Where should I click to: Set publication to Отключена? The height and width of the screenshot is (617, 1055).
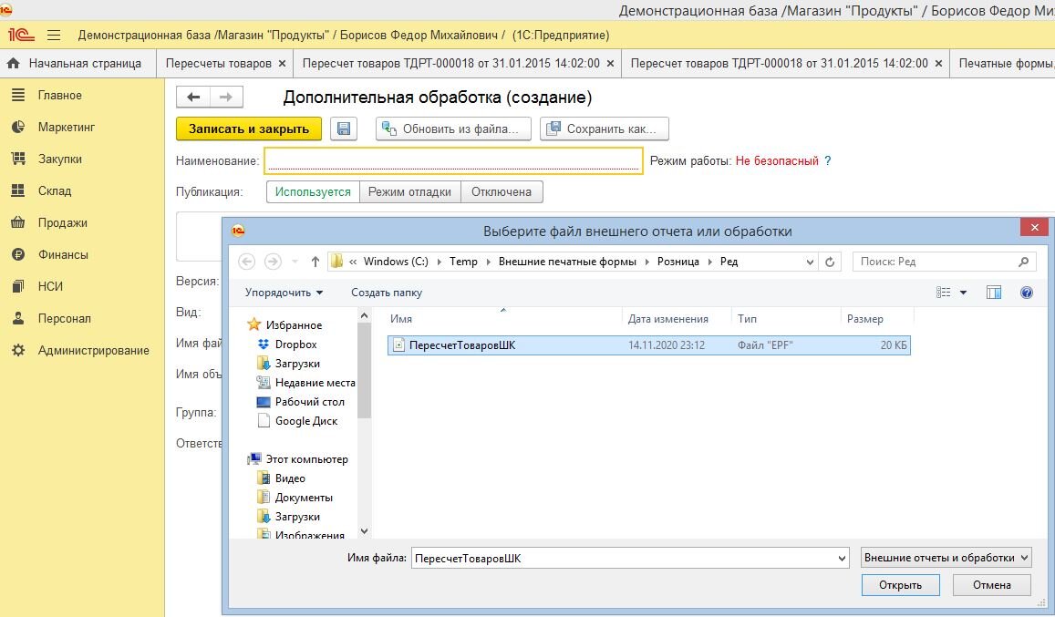pos(502,191)
